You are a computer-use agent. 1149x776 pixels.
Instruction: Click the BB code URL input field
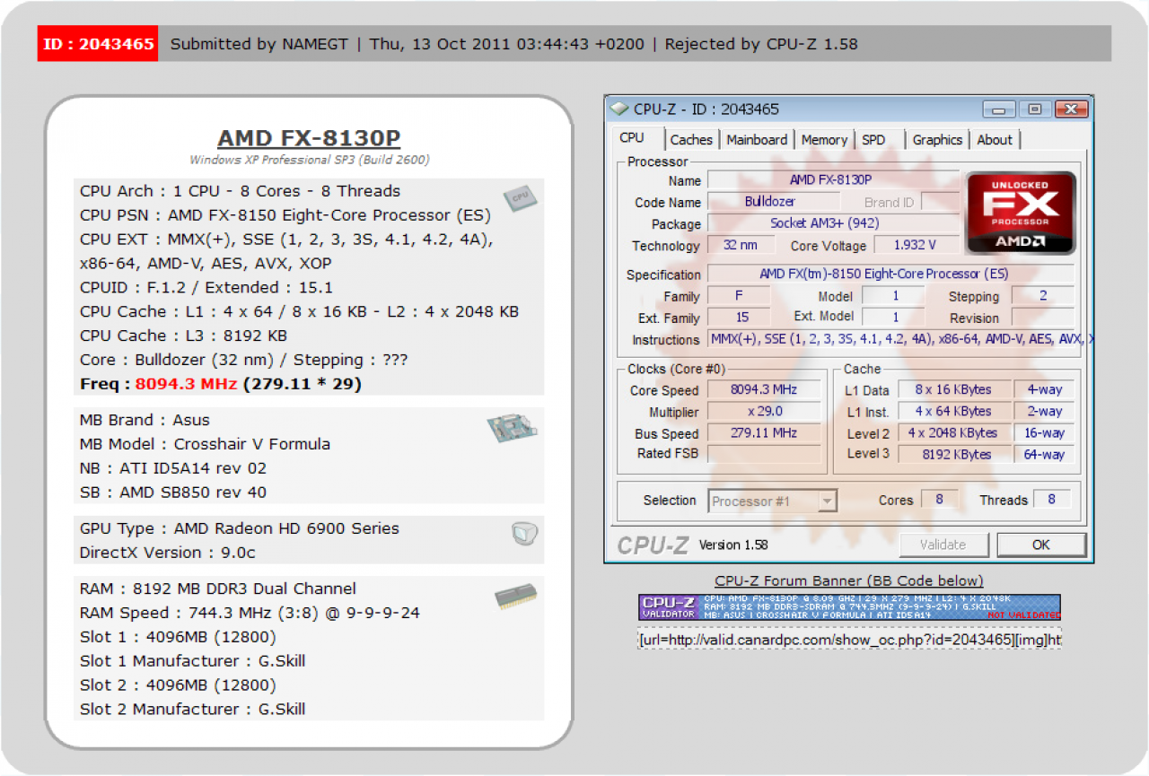(x=849, y=639)
